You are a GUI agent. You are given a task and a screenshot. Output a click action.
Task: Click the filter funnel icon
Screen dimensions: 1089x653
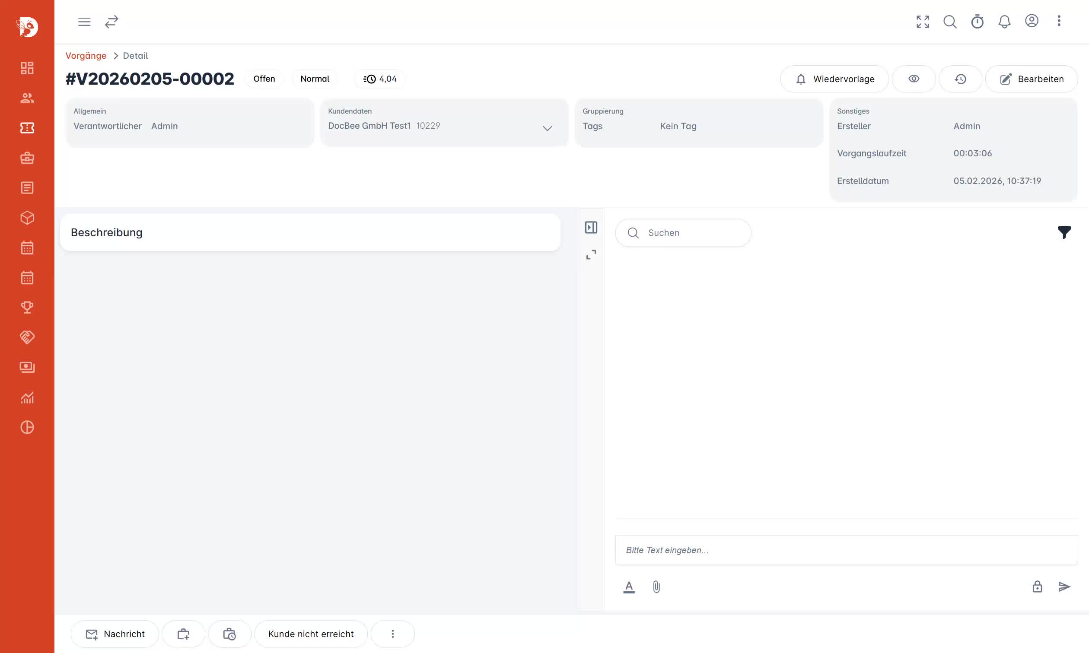pos(1064,232)
